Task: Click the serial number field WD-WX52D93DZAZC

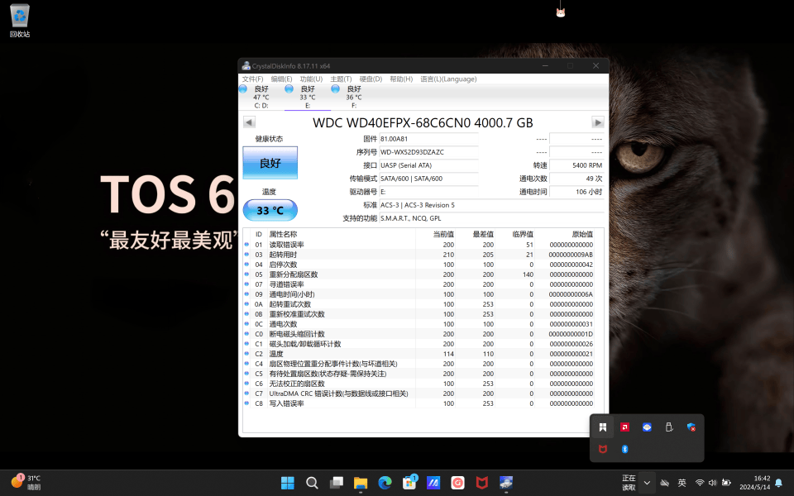Action: click(x=429, y=152)
